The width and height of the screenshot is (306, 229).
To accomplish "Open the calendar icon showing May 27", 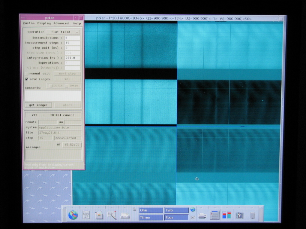I will [x=86, y=215].
